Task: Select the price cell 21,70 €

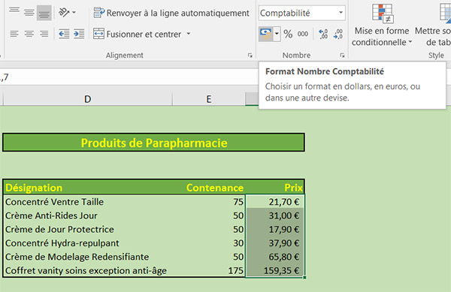Action: click(275, 202)
